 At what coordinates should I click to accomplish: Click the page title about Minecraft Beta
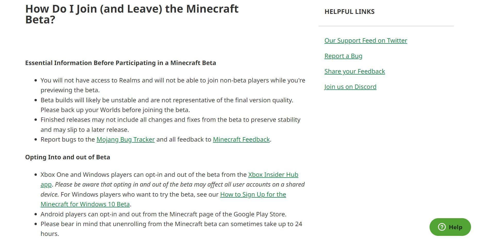pyautogui.click(x=132, y=14)
